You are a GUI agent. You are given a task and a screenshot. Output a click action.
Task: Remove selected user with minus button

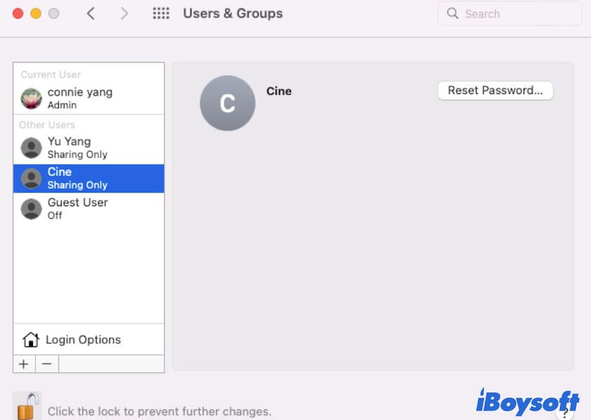pyautogui.click(x=46, y=364)
